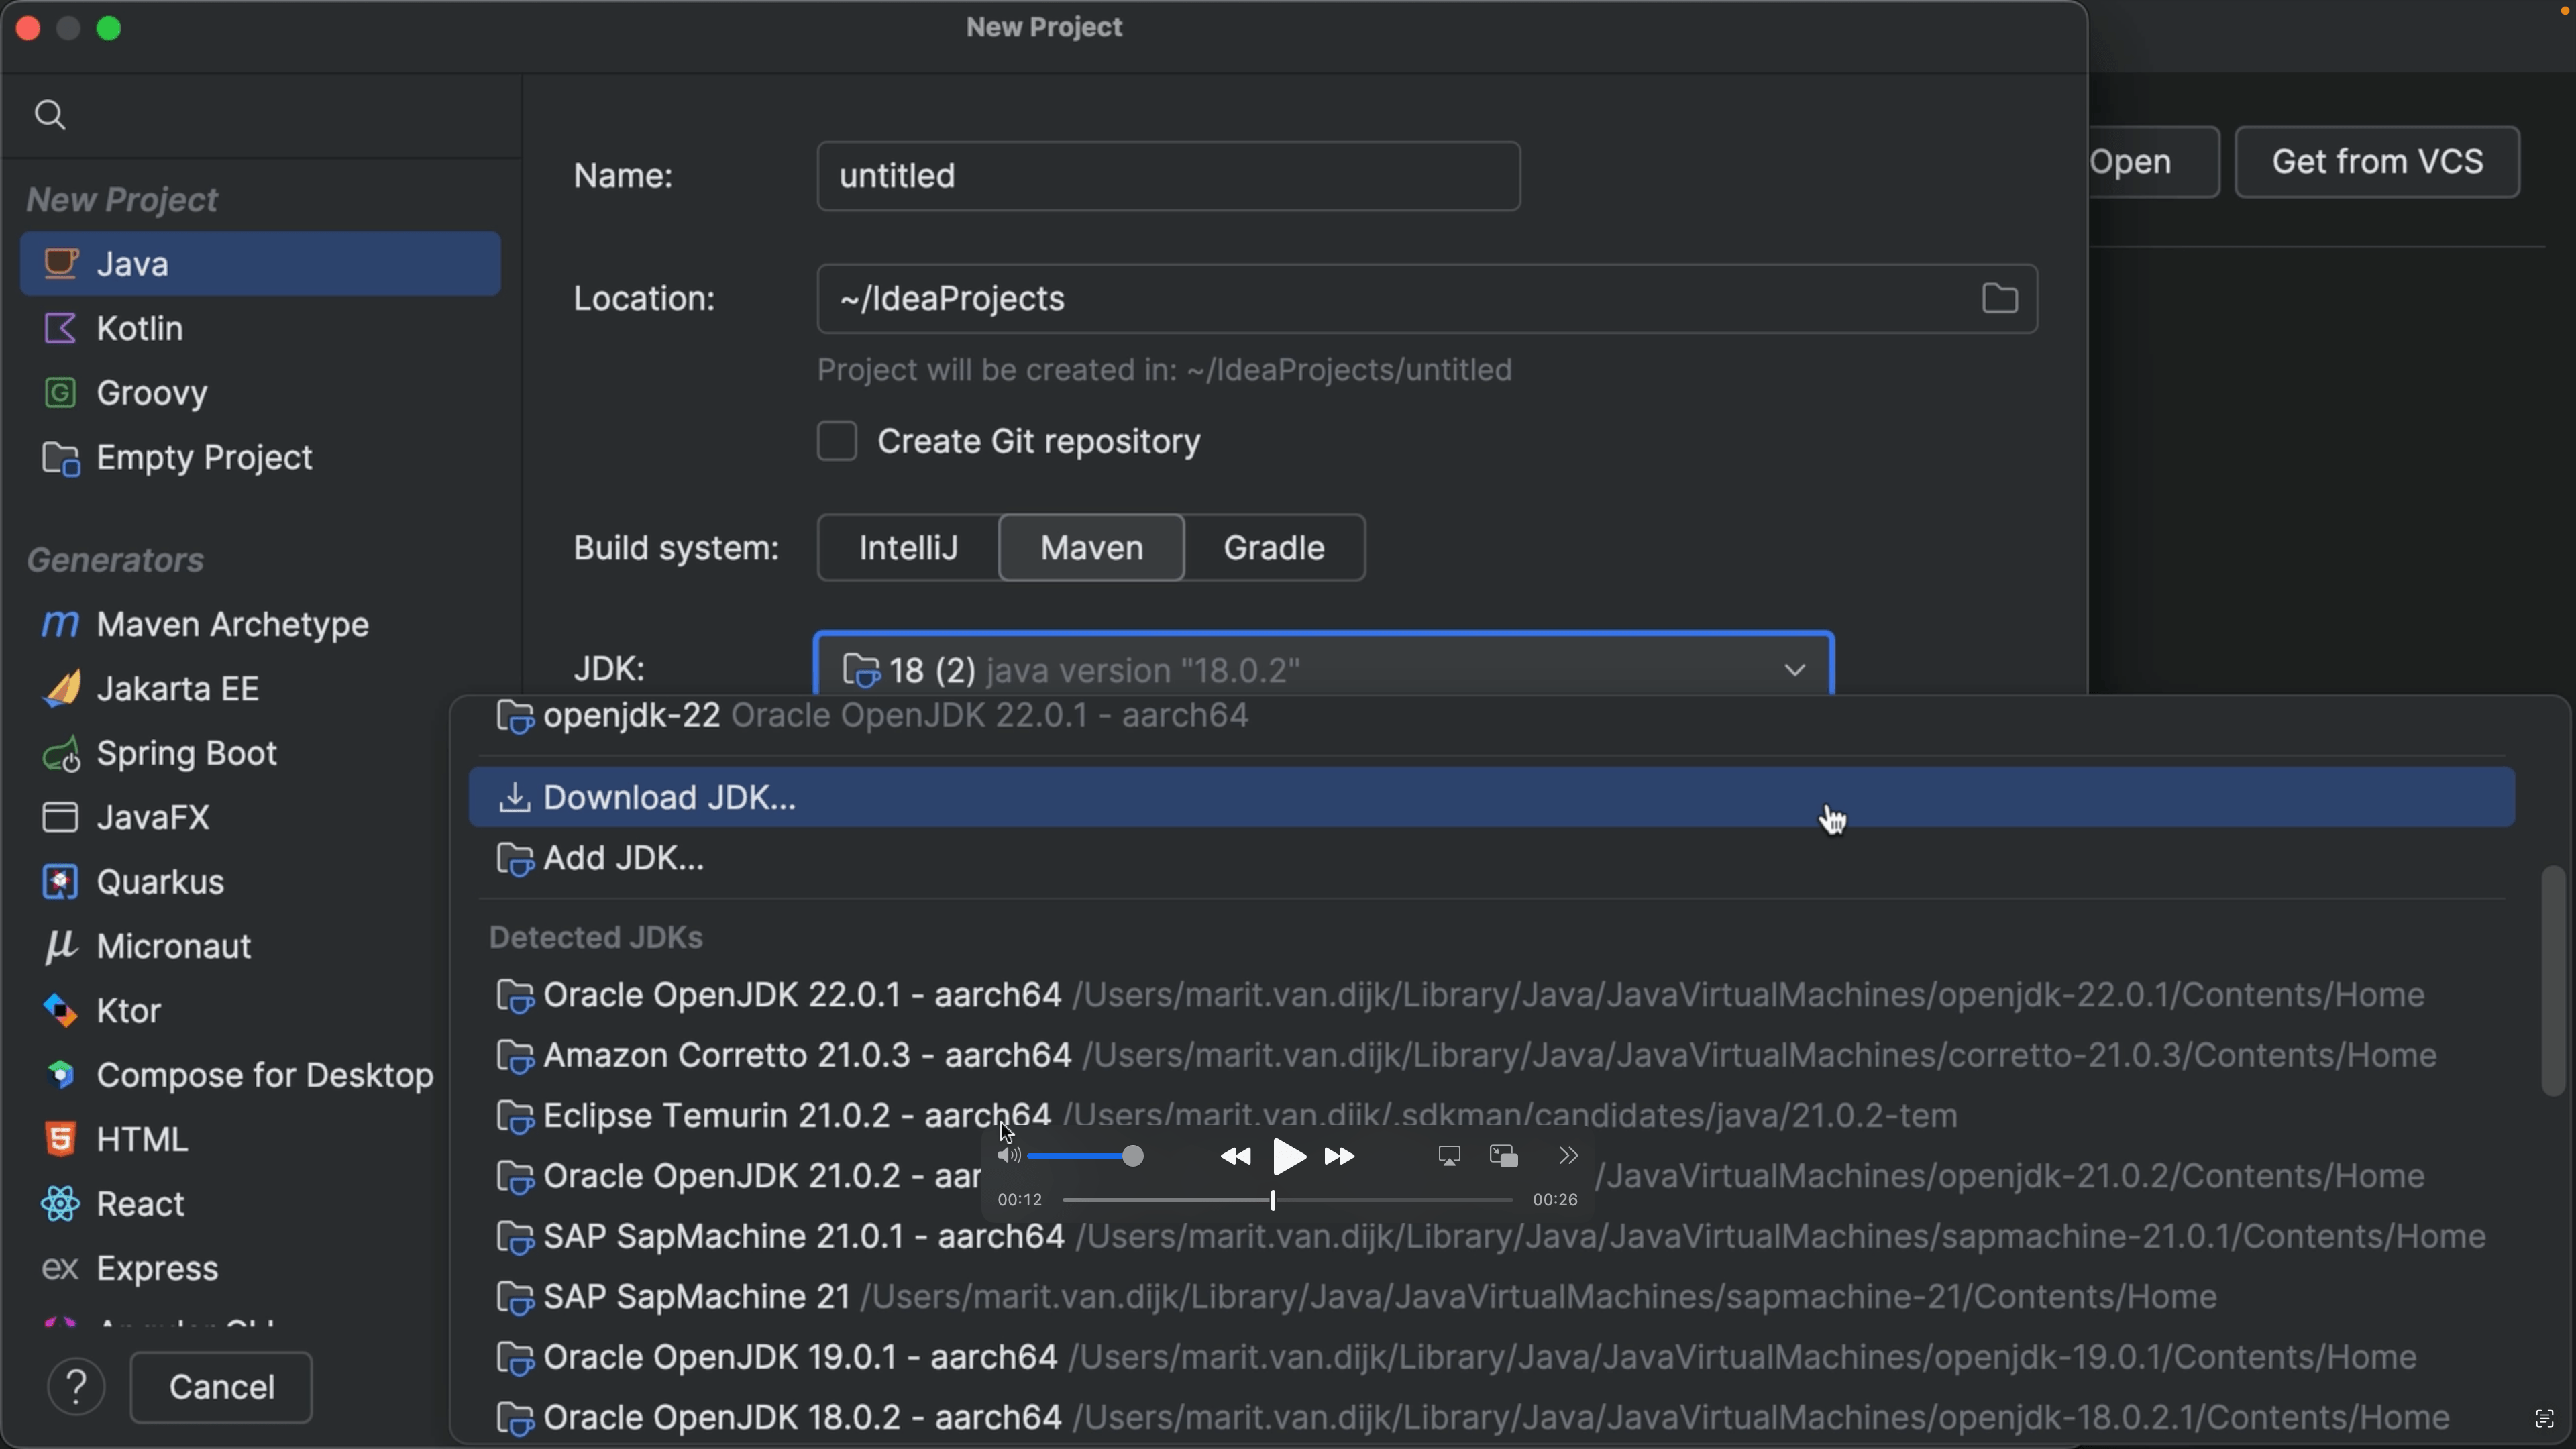This screenshot has width=2576, height=1449.
Task: Click the Spring Boot leaf icon
Action: [x=60, y=754]
